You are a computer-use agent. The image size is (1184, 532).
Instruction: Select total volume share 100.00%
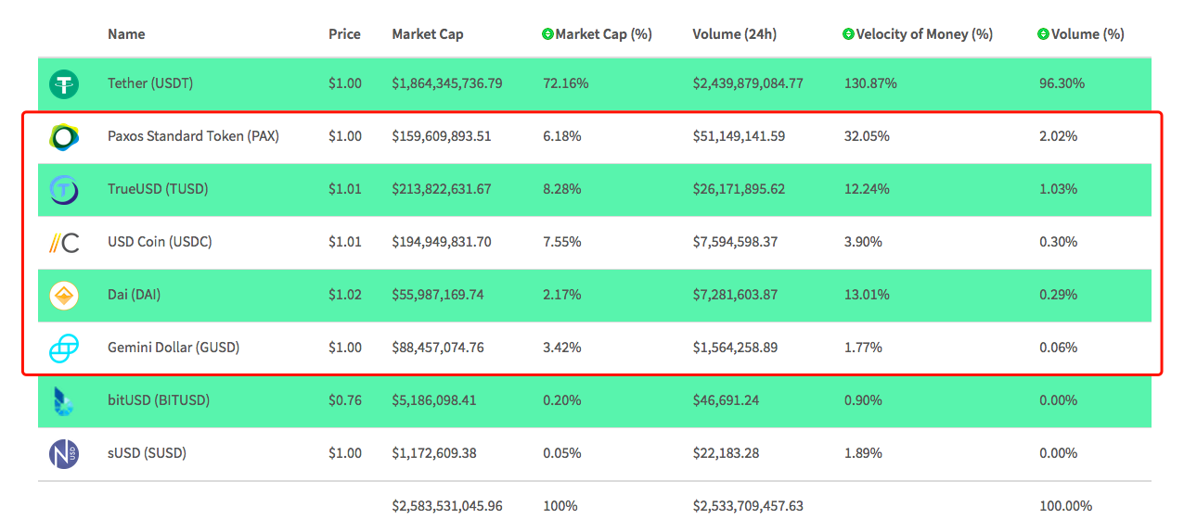(1066, 506)
